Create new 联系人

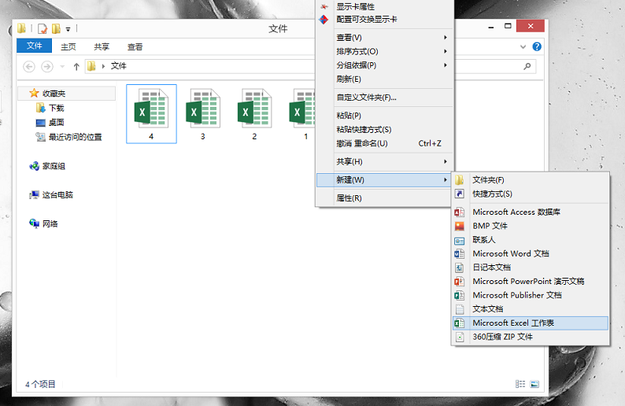point(531,239)
